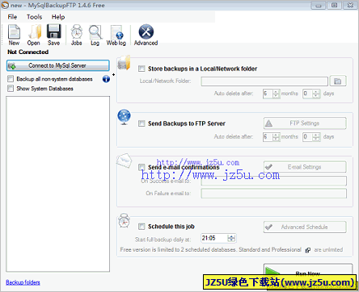Click the application icon in title bar
The width and height of the screenshot is (359, 292).
[x=5, y=5]
